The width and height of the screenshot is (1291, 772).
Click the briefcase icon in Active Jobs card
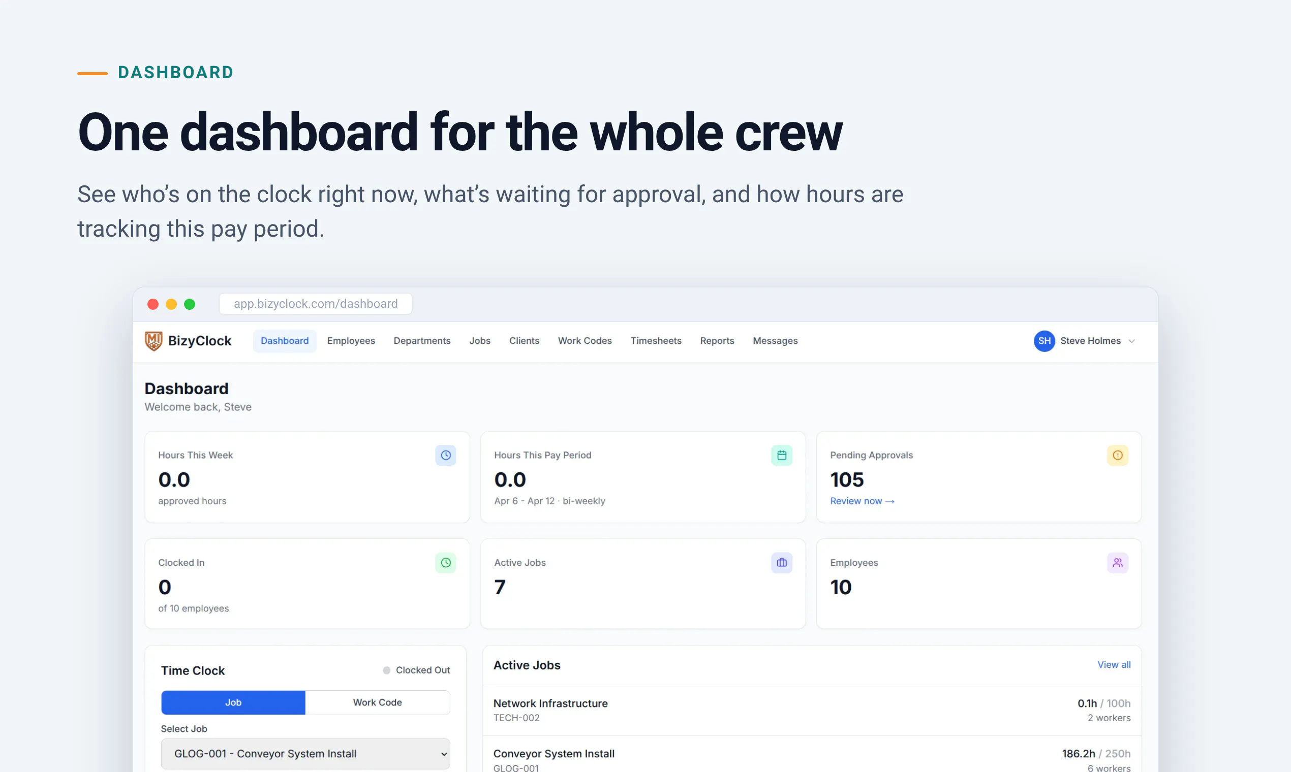click(x=781, y=563)
